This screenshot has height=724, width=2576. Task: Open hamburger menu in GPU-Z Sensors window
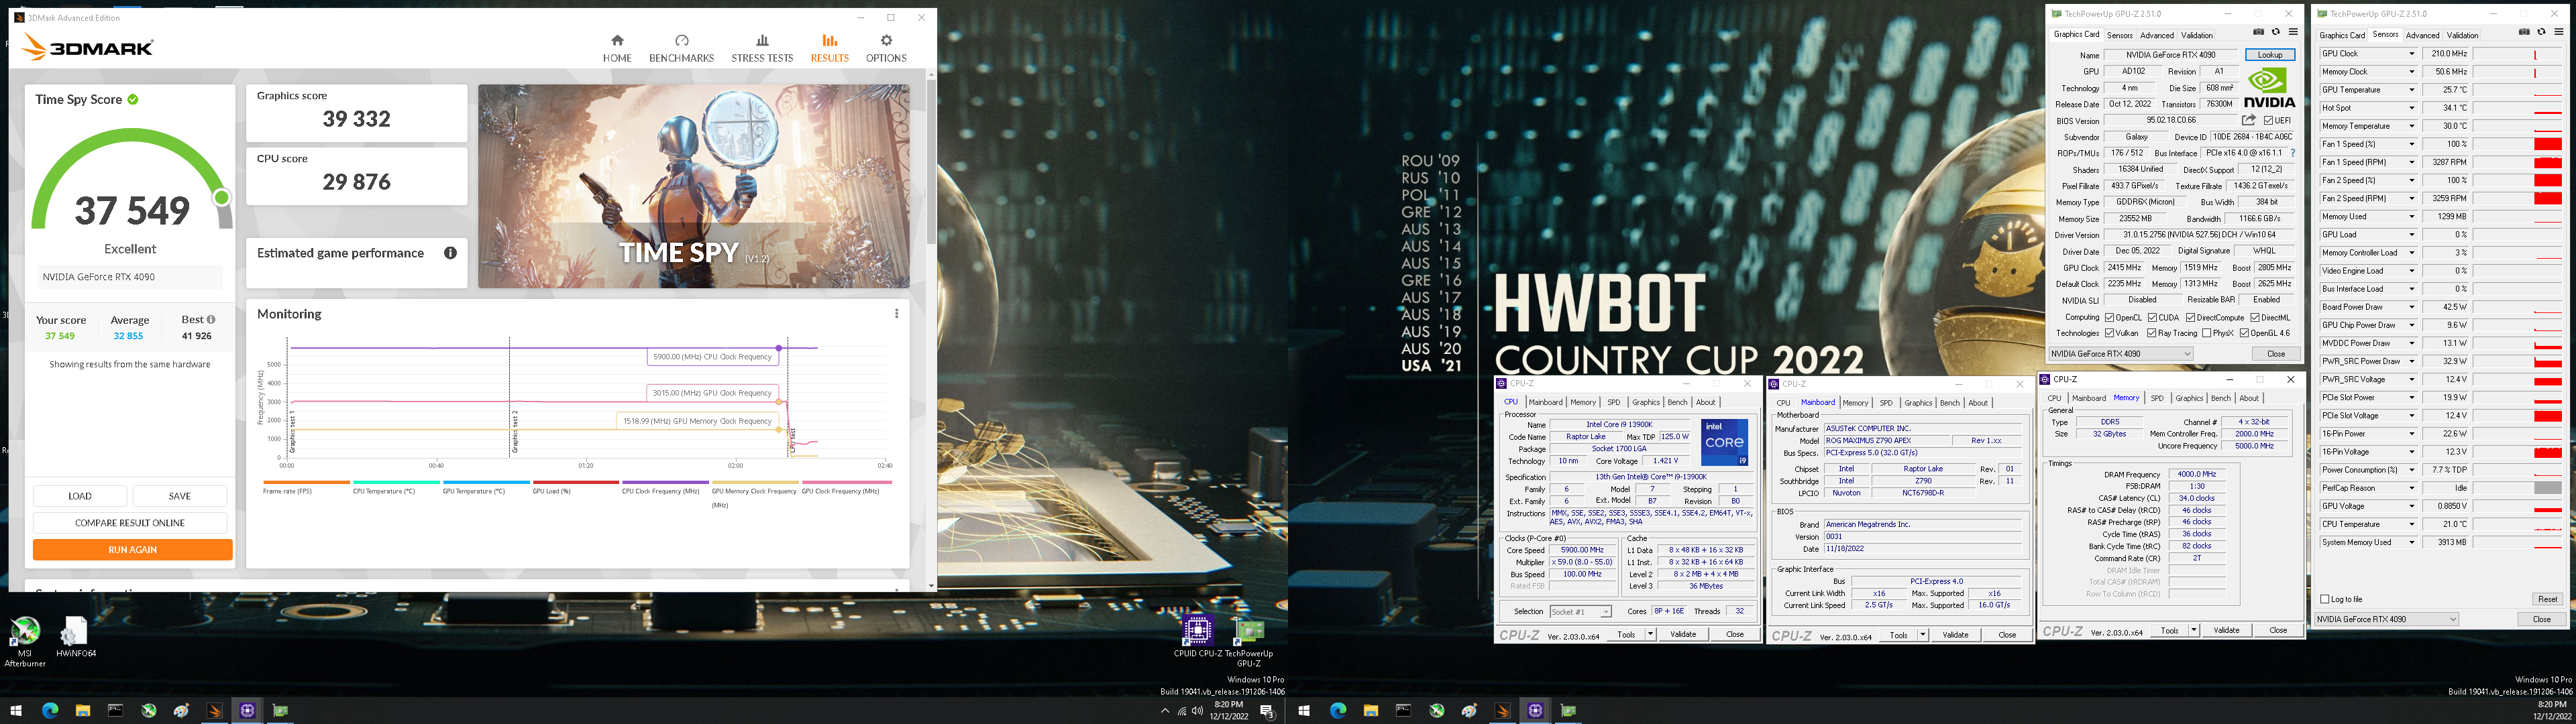2558,32
